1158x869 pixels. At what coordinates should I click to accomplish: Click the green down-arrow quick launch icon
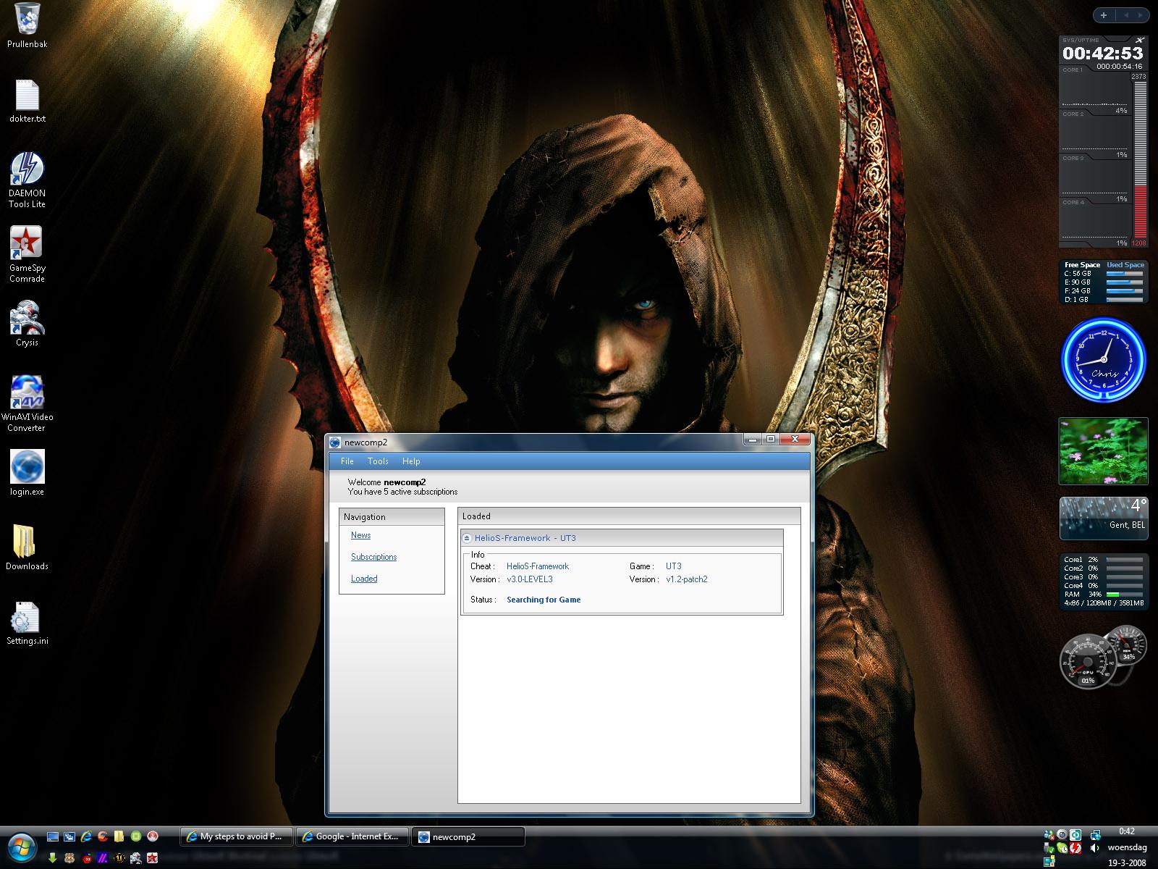tap(53, 858)
